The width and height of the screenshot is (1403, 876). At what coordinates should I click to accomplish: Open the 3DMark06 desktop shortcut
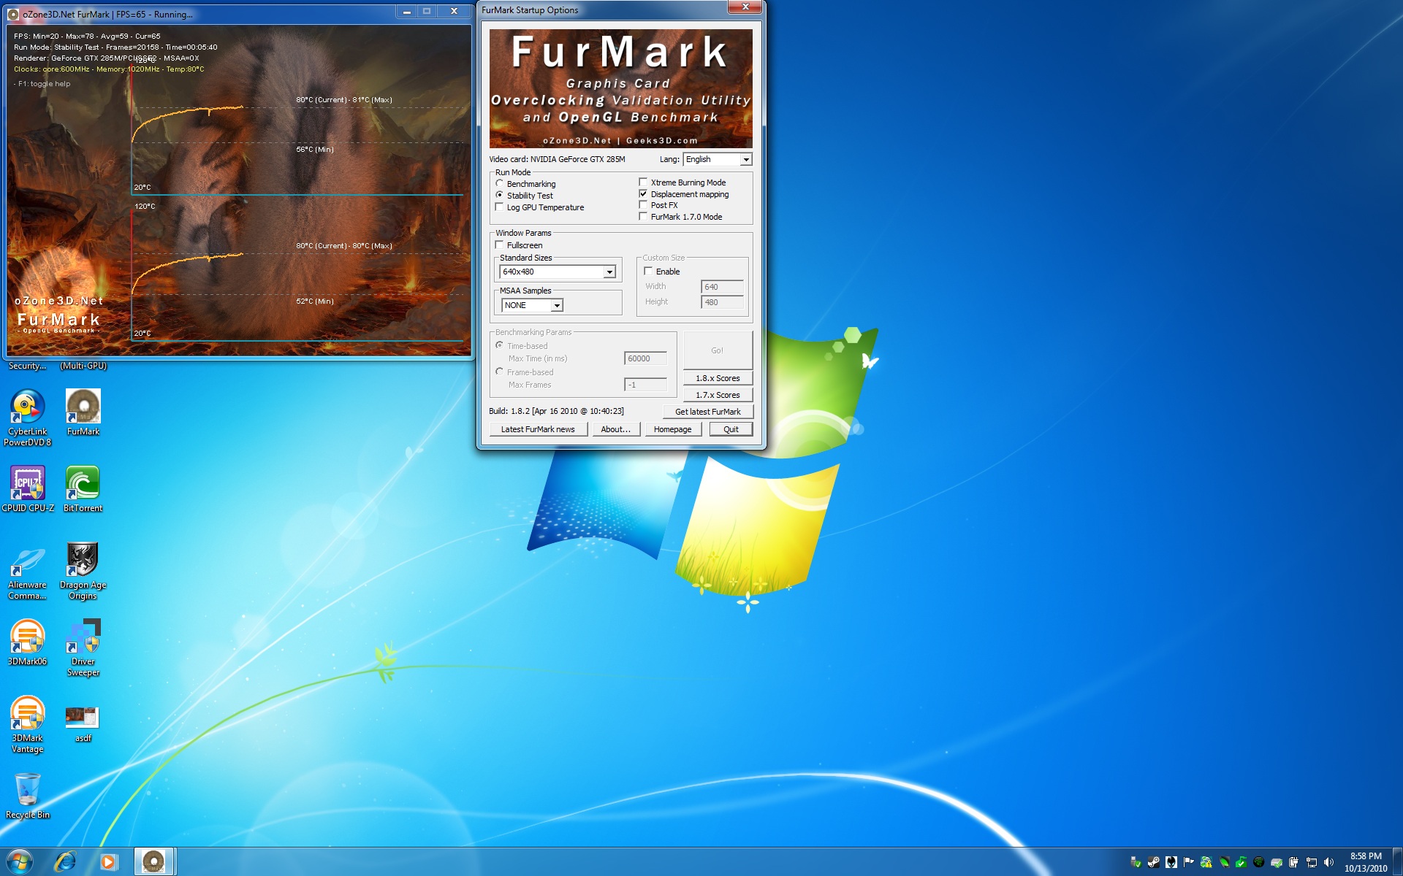(27, 642)
